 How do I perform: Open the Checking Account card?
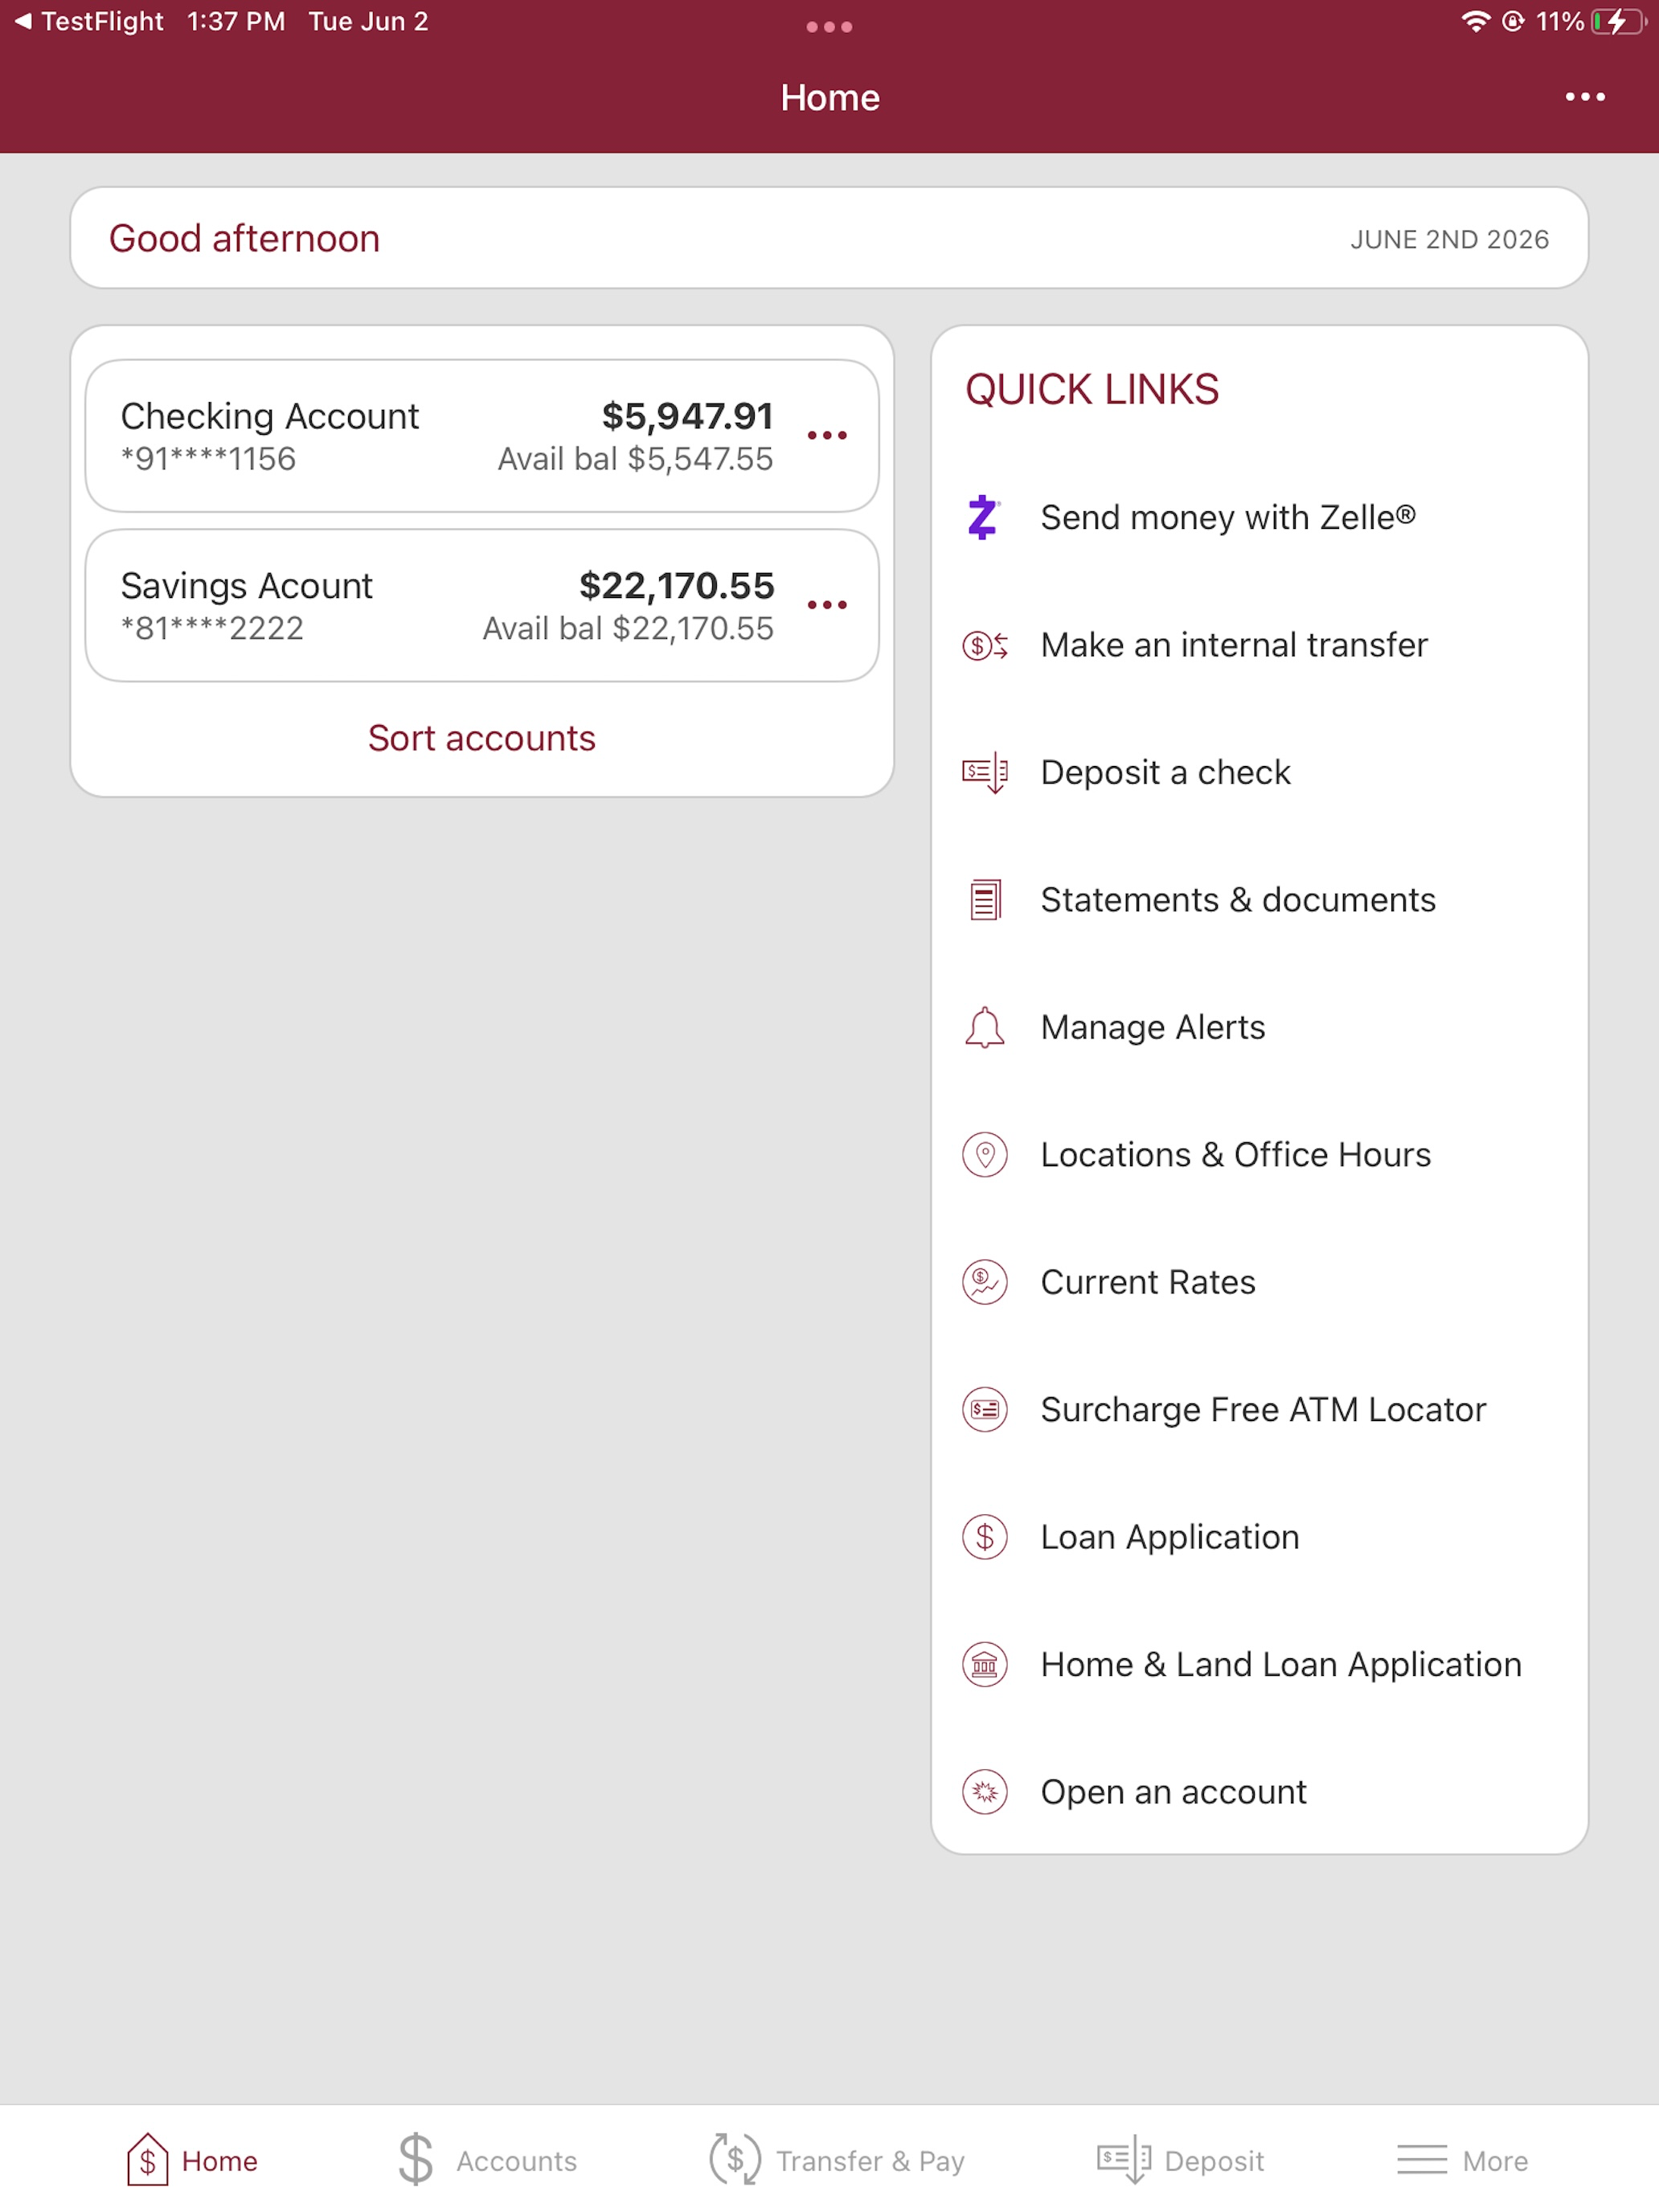[482, 436]
